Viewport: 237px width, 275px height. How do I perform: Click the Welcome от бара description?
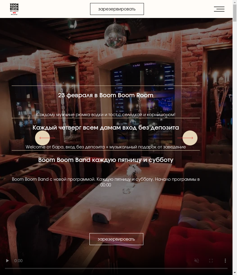click(106, 147)
